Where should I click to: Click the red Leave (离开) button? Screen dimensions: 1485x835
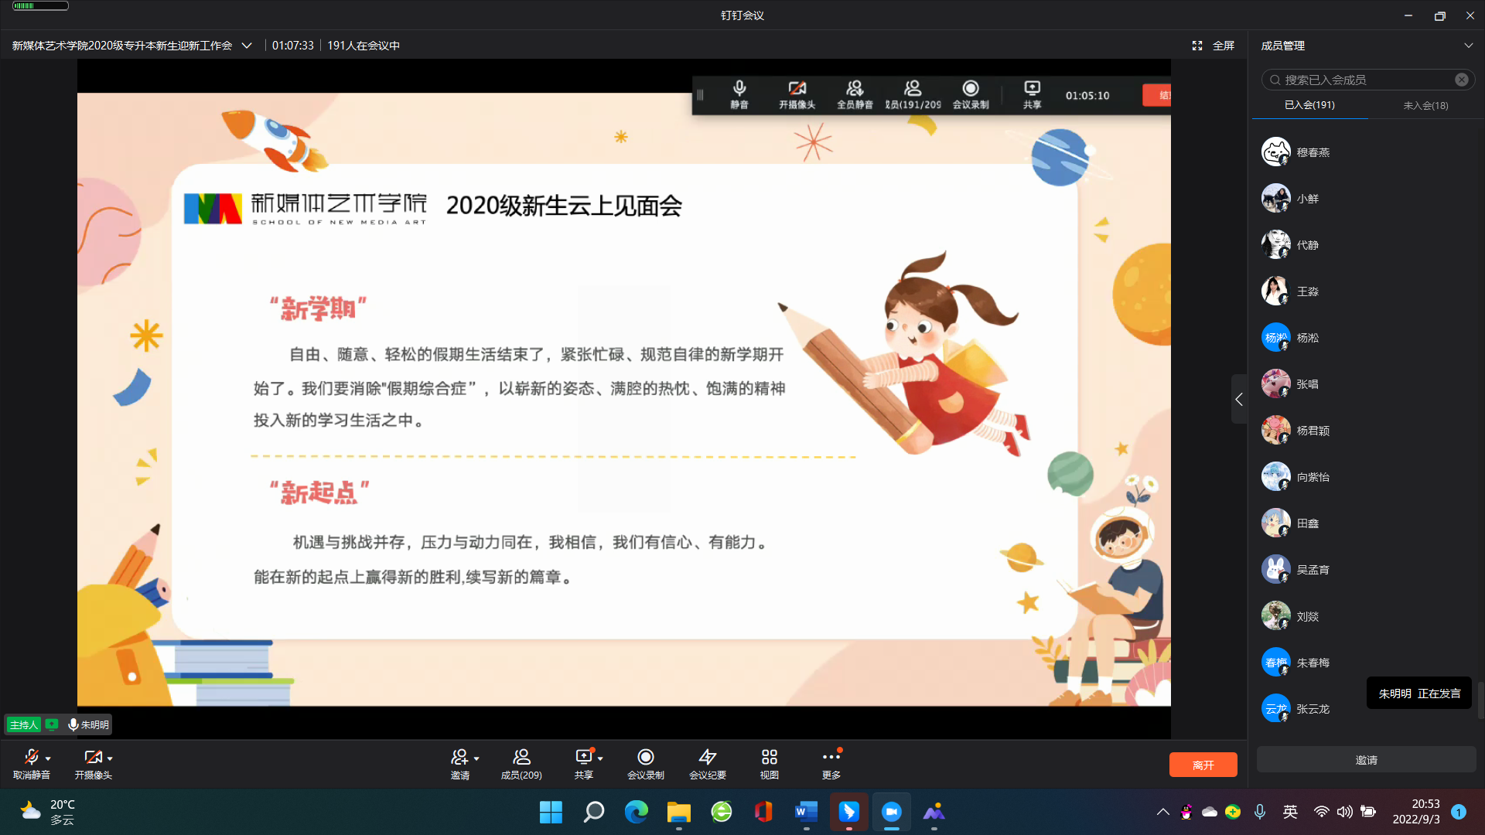(x=1203, y=765)
